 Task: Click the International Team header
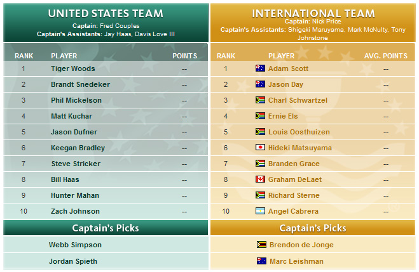[313, 13]
